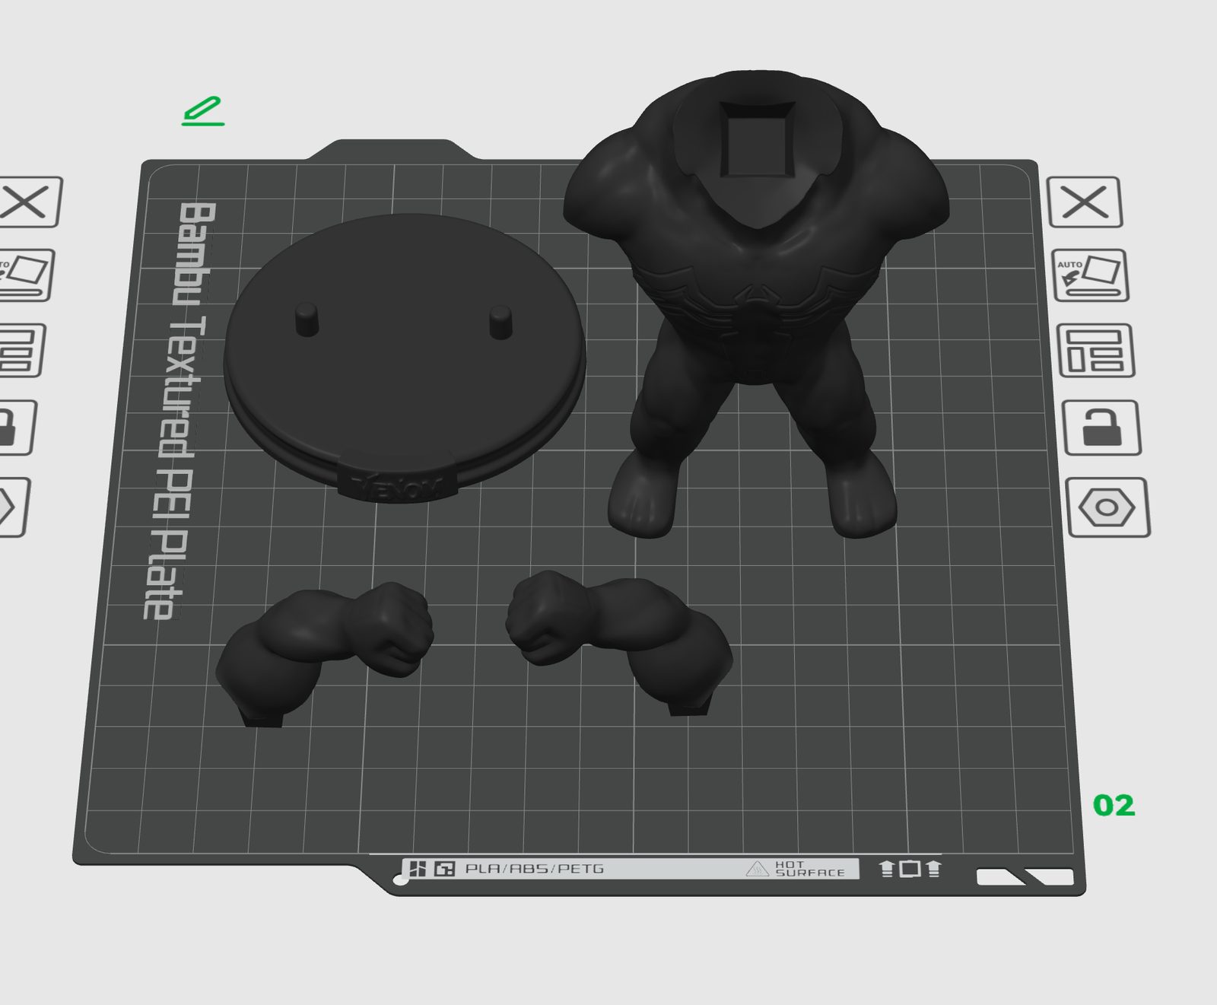The image size is (1217, 1005).
Task: Select the headless torso body model
Action: [755, 304]
